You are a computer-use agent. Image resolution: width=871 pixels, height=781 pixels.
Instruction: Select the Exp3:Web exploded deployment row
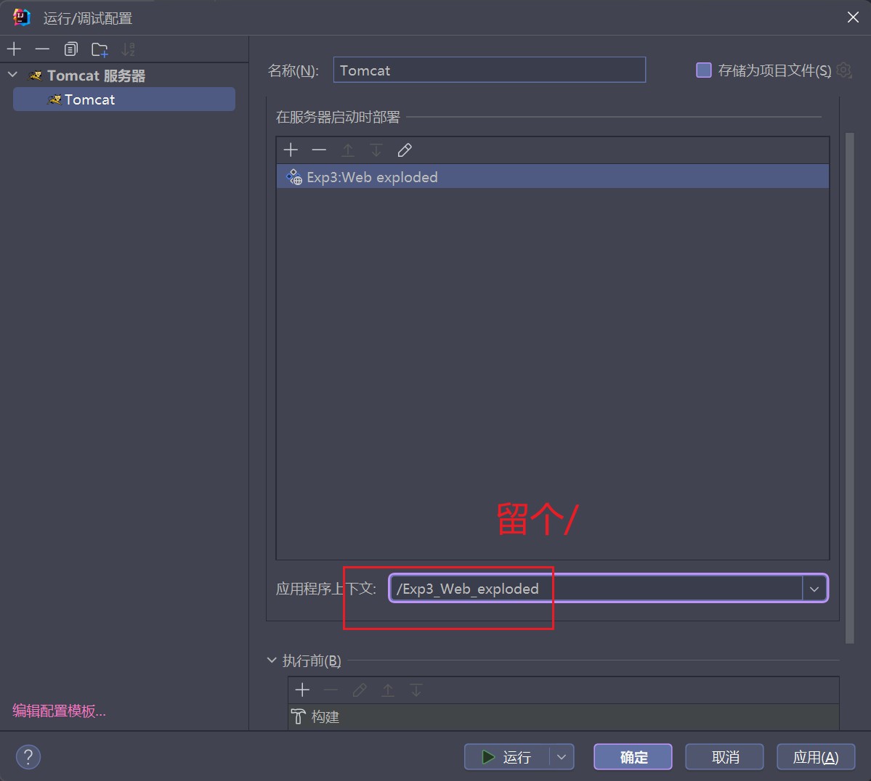[553, 176]
